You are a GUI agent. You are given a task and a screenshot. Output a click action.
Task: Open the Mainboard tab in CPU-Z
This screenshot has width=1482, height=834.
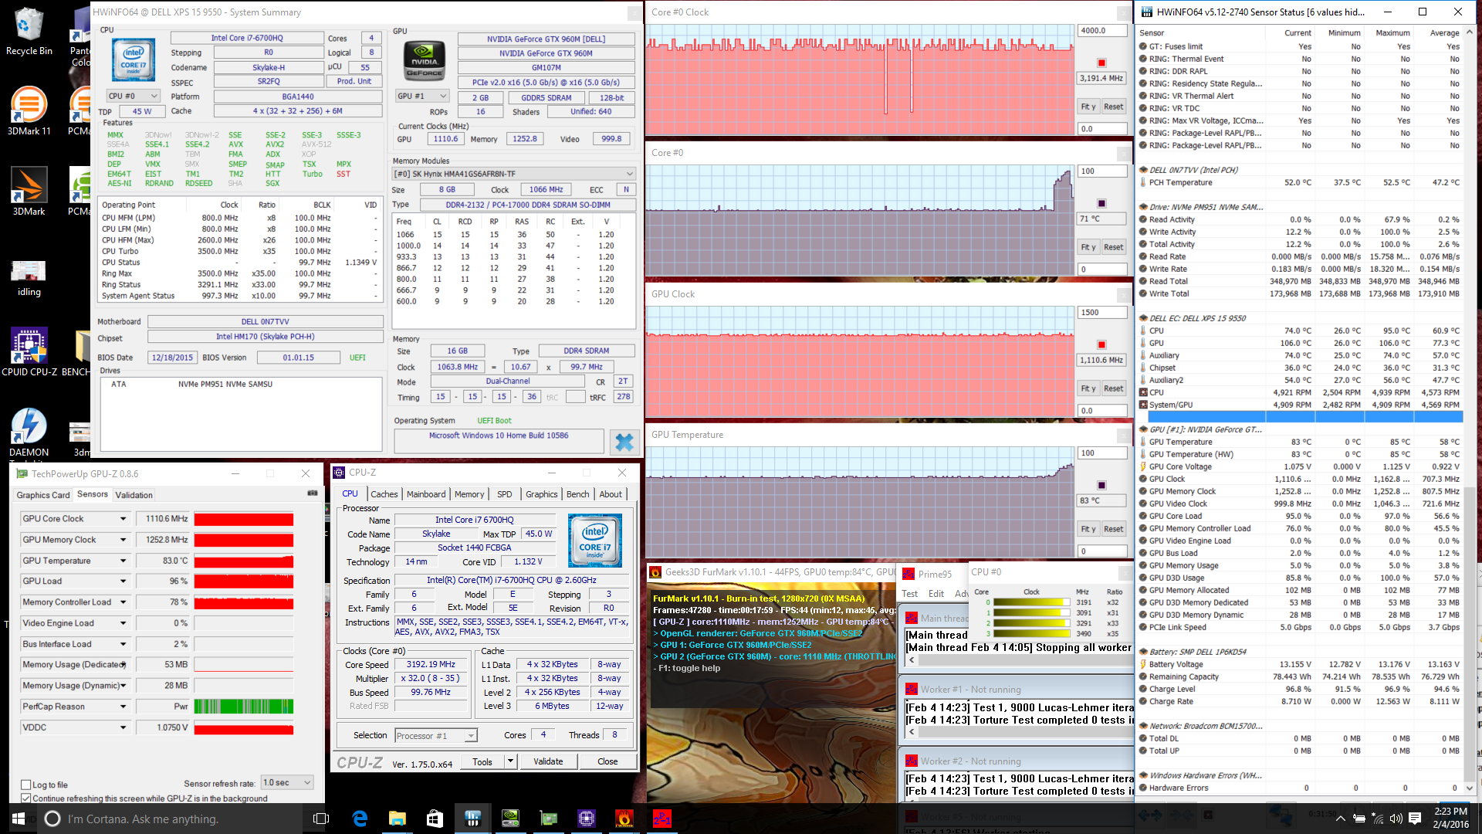tap(426, 494)
